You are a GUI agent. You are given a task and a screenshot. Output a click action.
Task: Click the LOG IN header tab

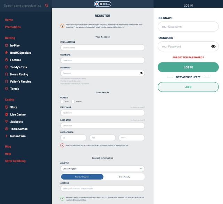pos(188,6)
